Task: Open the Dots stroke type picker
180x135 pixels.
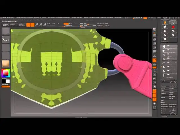Action: pyautogui.click(x=6, y=39)
